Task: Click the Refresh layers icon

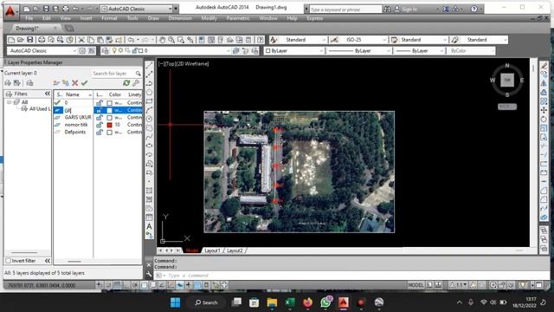Action: pos(126,83)
